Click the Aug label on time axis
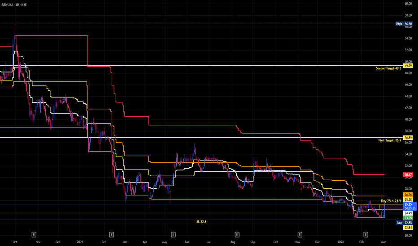The image size is (418, 246). (233, 242)
